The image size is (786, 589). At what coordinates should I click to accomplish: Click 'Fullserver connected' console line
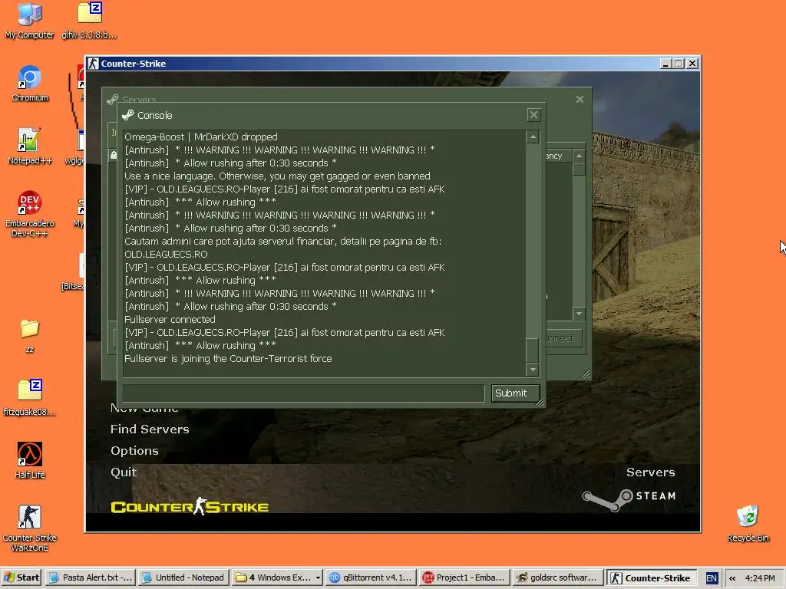170,320
